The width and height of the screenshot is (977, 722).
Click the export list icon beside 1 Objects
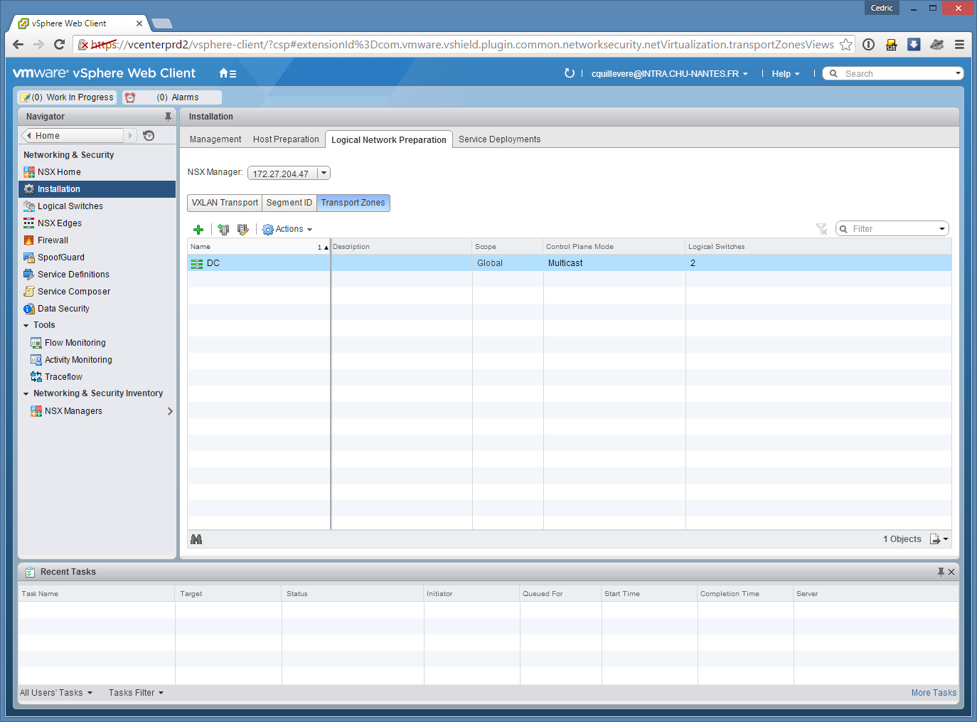point(936,539)
